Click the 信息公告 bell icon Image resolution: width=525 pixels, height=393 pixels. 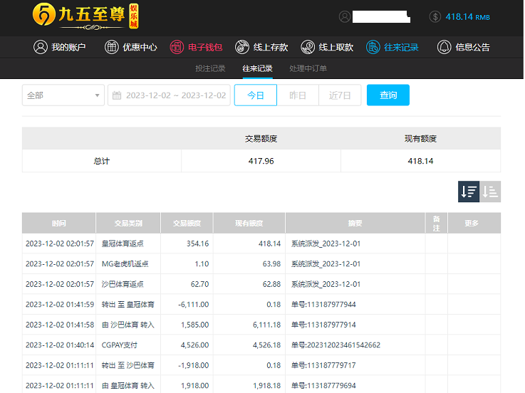[x=444, y=47]
